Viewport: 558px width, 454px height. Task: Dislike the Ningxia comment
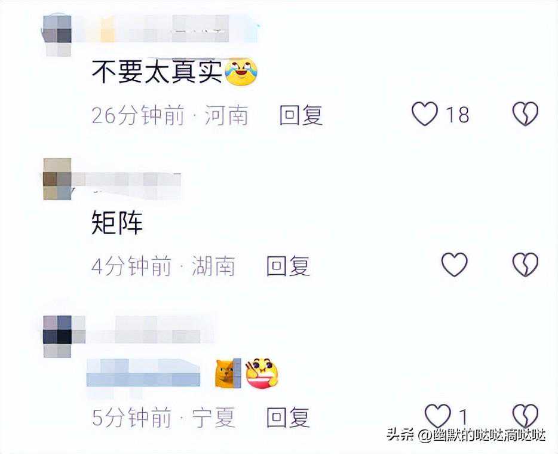point(525,416)
